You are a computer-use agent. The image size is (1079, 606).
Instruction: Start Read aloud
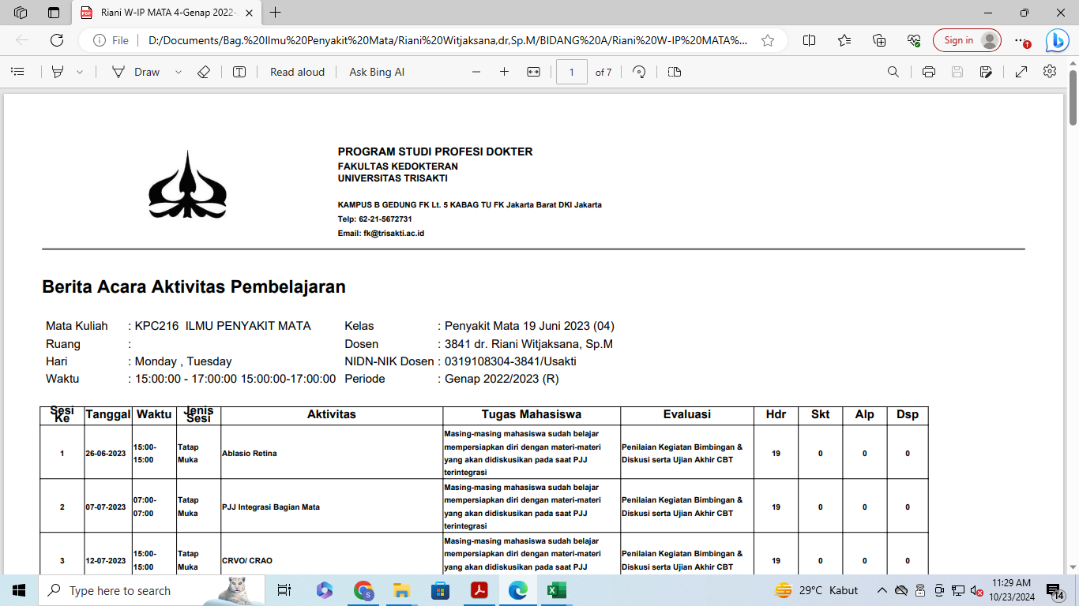coord(297,72)
